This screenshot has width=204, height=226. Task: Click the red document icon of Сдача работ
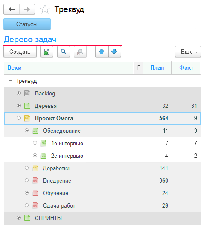(x=35, y=205)
